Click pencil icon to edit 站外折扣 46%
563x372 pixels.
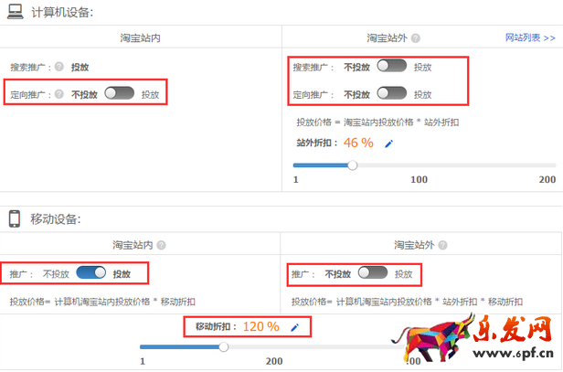coord(388,143)
